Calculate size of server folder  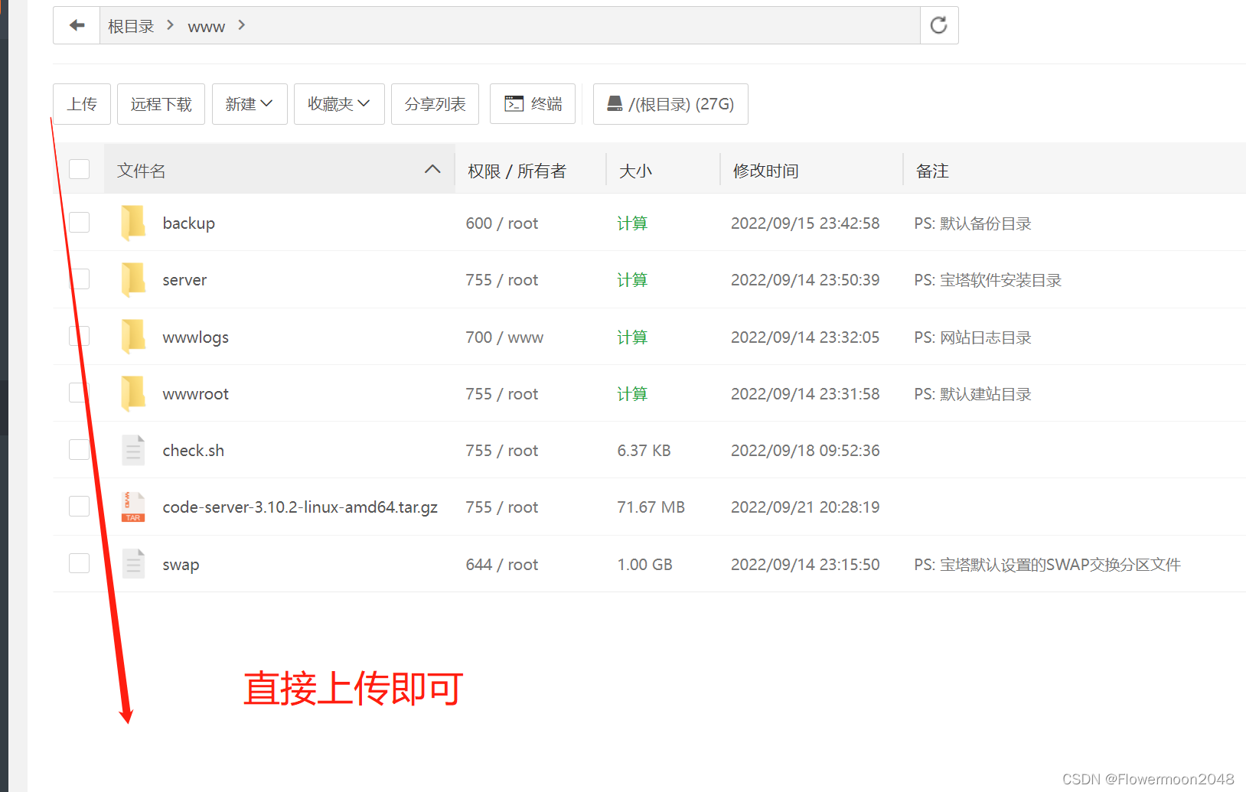click(632, 280)
